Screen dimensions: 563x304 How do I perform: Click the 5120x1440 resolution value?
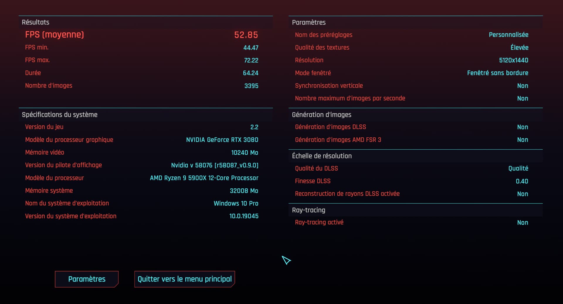513,60
